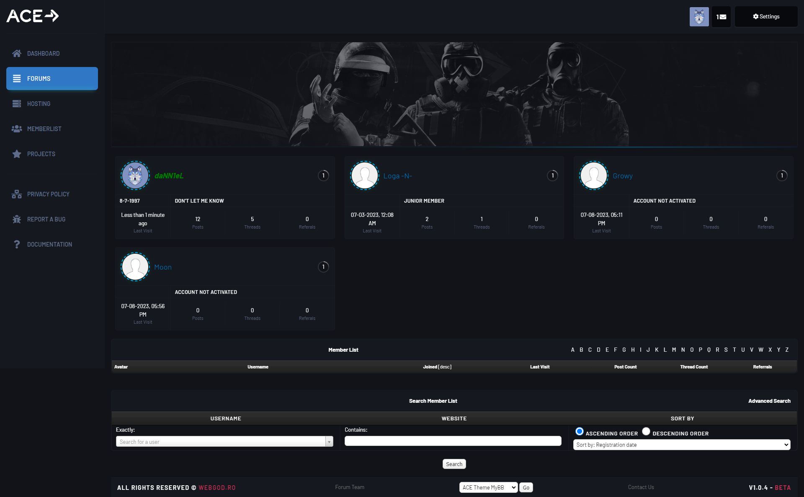The height and width of the screenshot is (497, 804).
Task: Click the Projects star icon
Action: (x=17, y=154)
